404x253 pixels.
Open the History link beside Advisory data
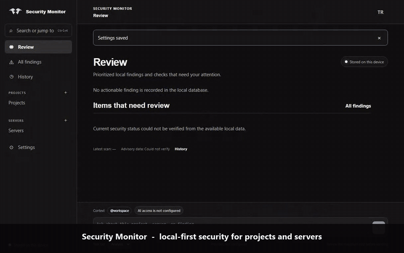pyautogui.click(x=181, y=149)
